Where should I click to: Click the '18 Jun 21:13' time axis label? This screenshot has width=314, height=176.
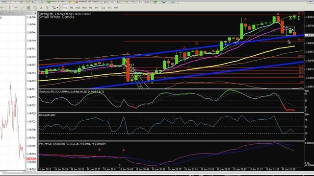point(240,169)
